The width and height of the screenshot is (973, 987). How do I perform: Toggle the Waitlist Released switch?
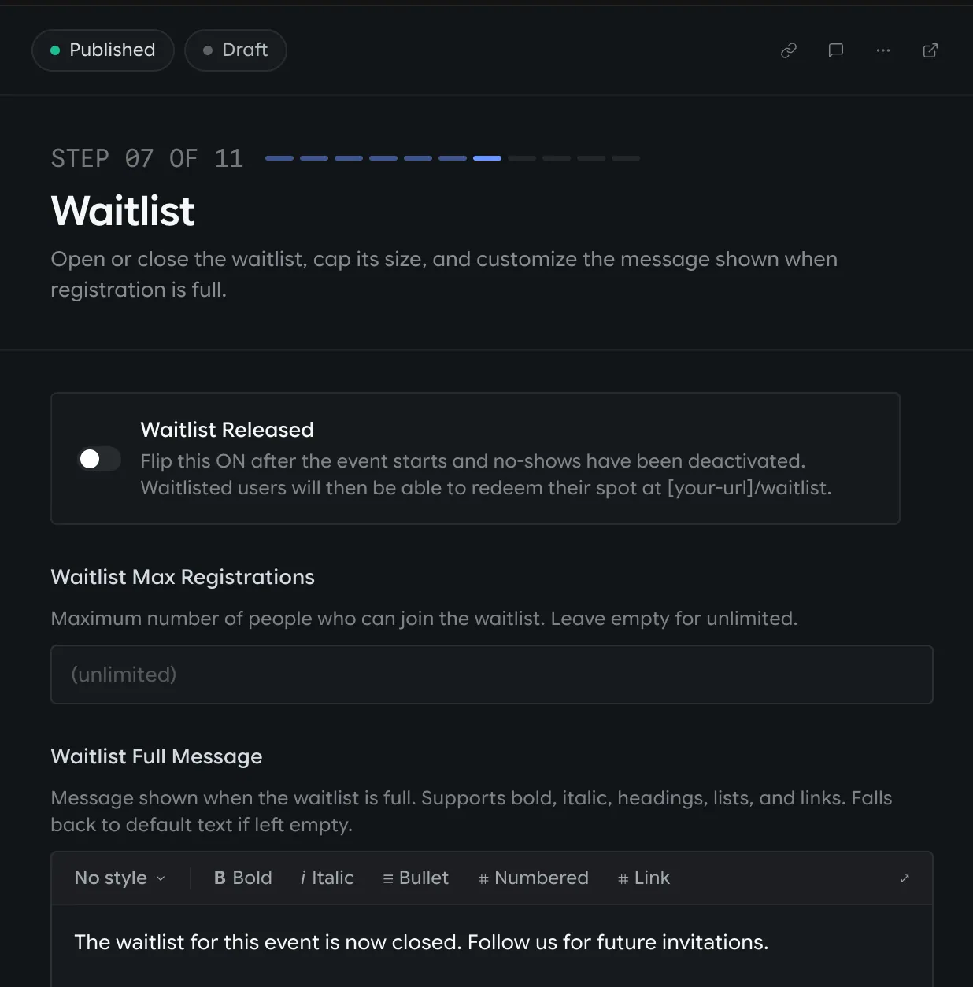click(99, 459)
